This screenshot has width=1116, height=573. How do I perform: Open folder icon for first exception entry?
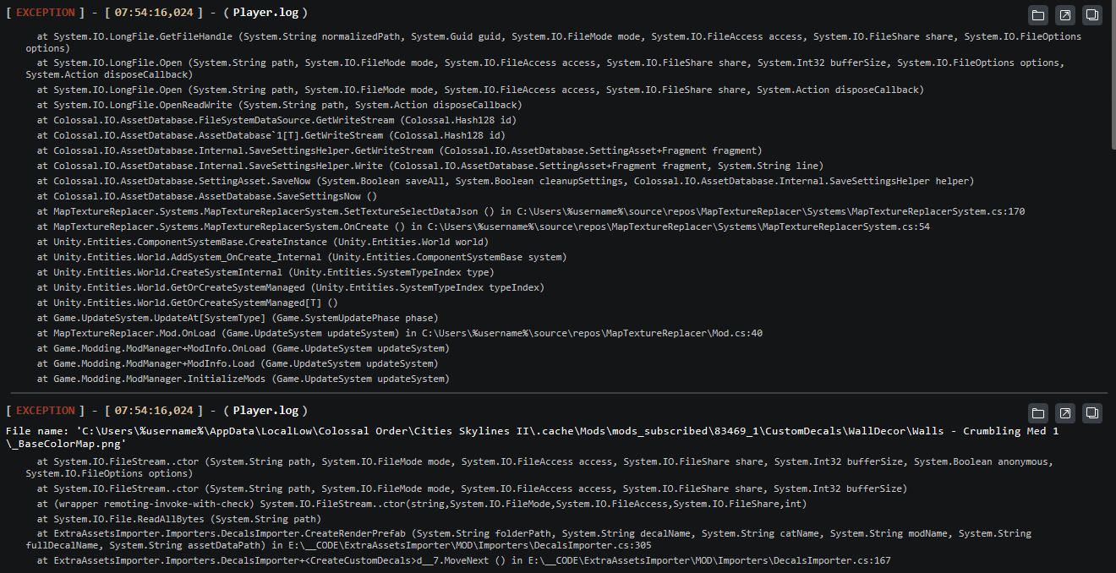coord(1038,14)
